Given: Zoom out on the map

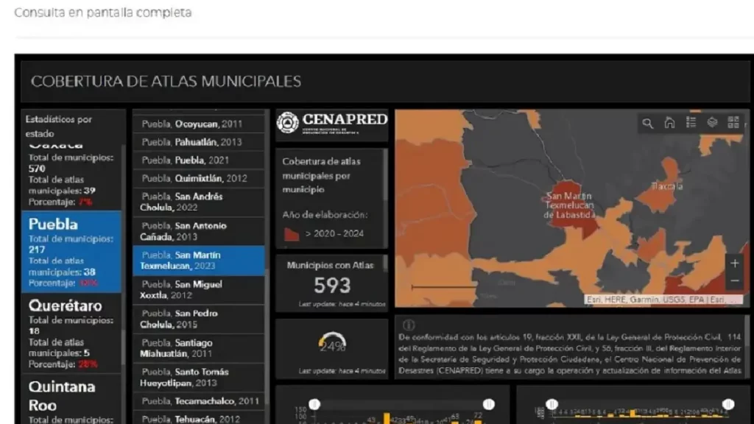Looking at the screenshot, I should tap(735, 280).
